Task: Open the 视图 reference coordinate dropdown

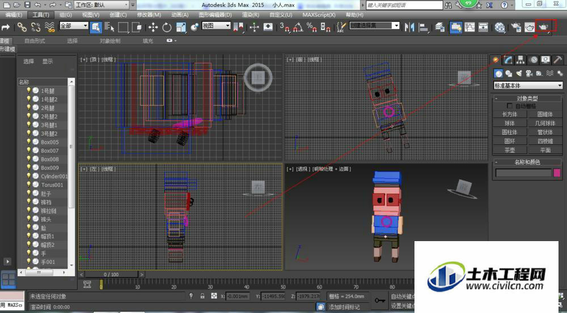Action: click(216, 25)
